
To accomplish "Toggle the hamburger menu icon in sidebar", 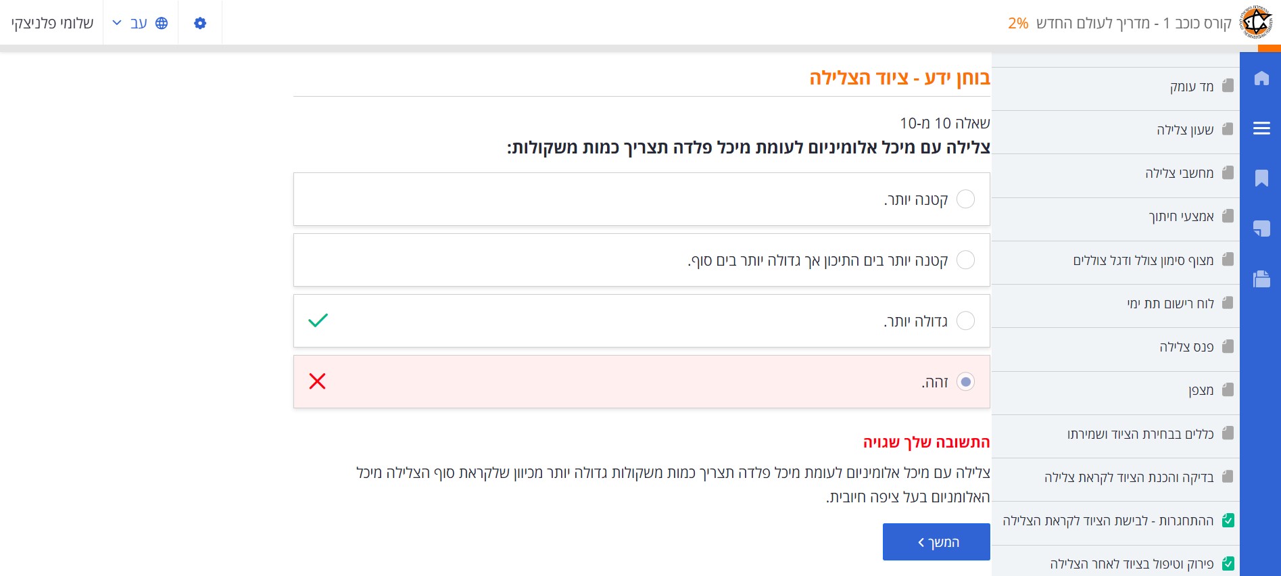I will tap(1261, 128).
